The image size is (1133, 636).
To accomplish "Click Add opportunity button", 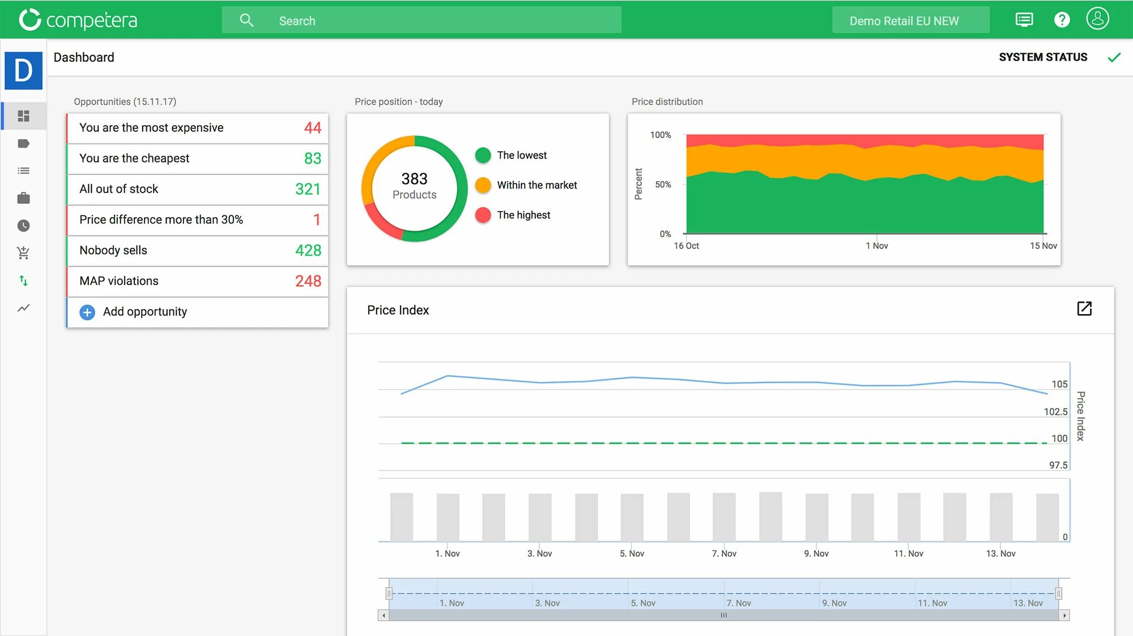I will tap(144, 311).
